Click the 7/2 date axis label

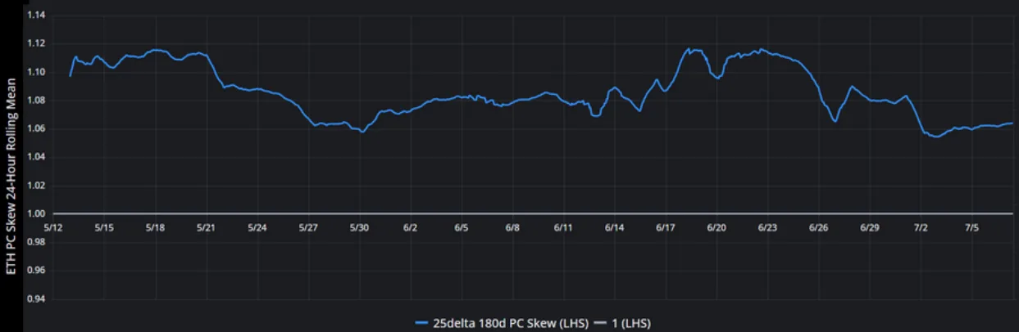point(921,227)
